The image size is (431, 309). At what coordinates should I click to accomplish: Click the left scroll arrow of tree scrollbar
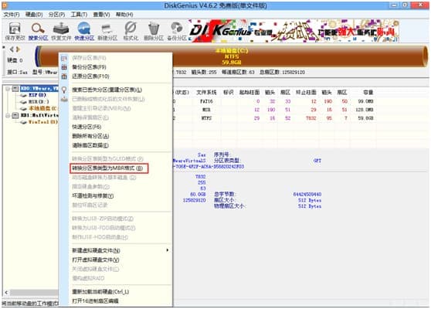6,293
